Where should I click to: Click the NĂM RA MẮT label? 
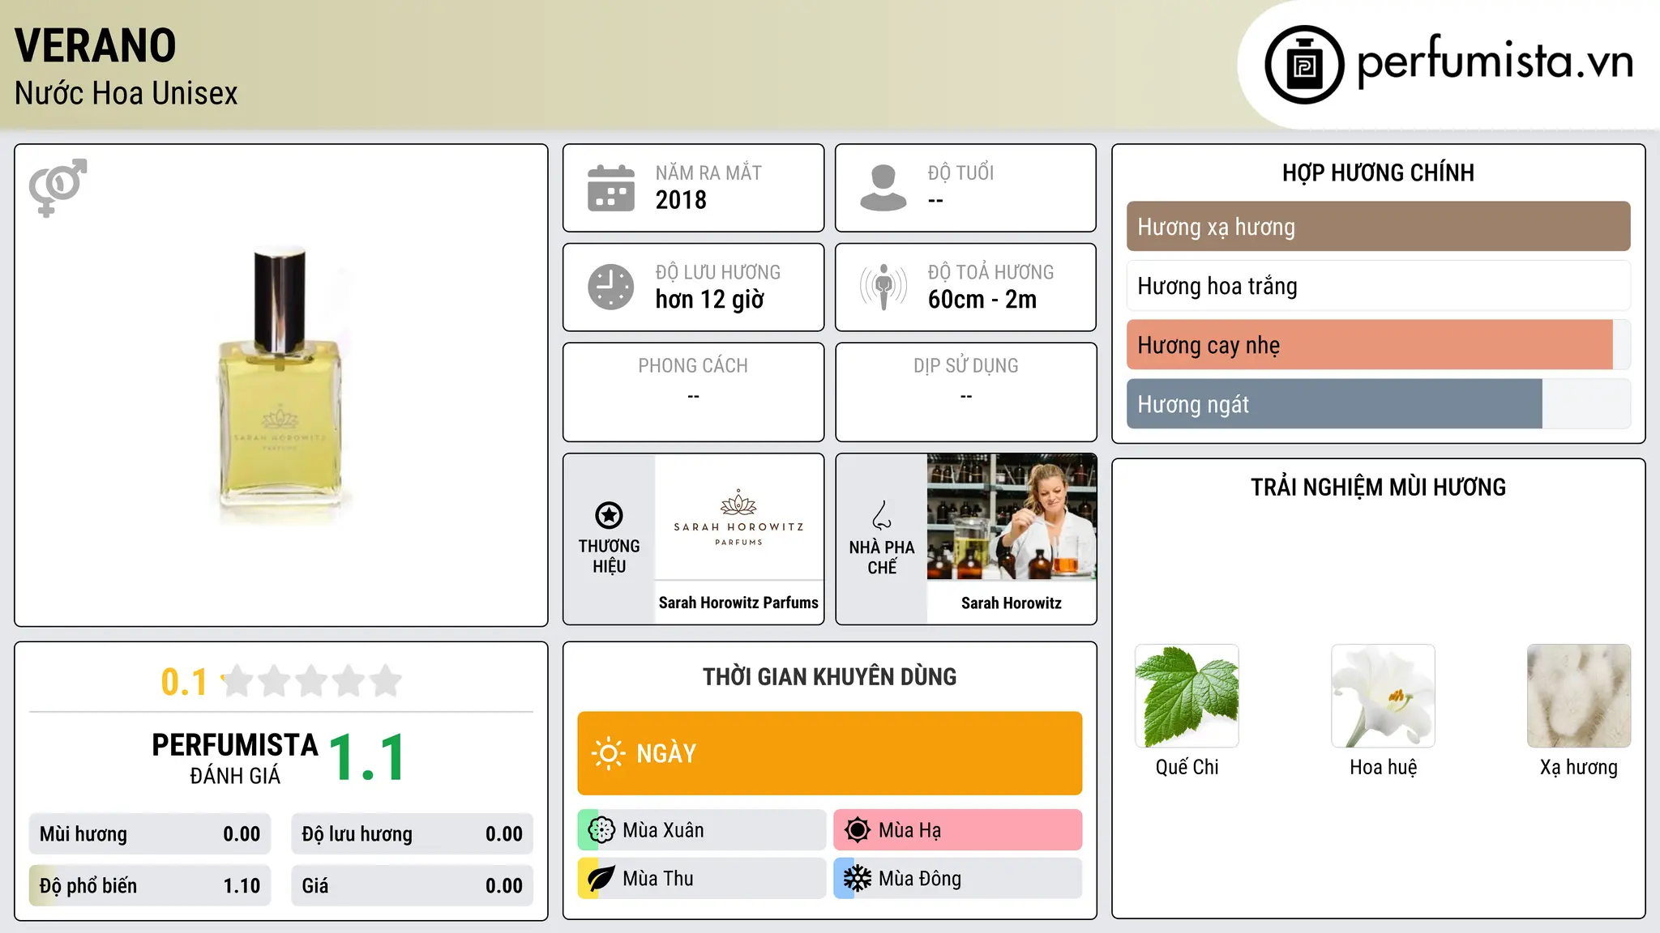tap(708, 173)
